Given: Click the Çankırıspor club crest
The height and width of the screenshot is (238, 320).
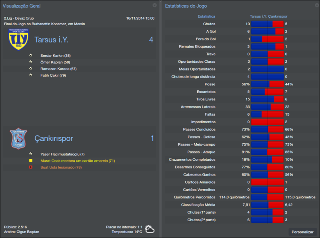Looking at the screenshot, I should (18, 138).
